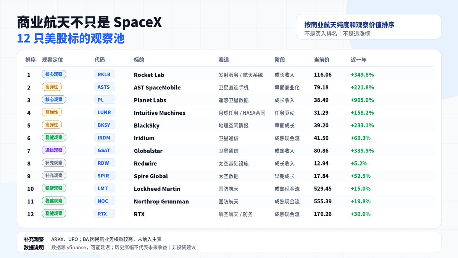Click the RDW ticker badge
The height and width of the screenshot is (258, 458).
[x=105, y=163]
